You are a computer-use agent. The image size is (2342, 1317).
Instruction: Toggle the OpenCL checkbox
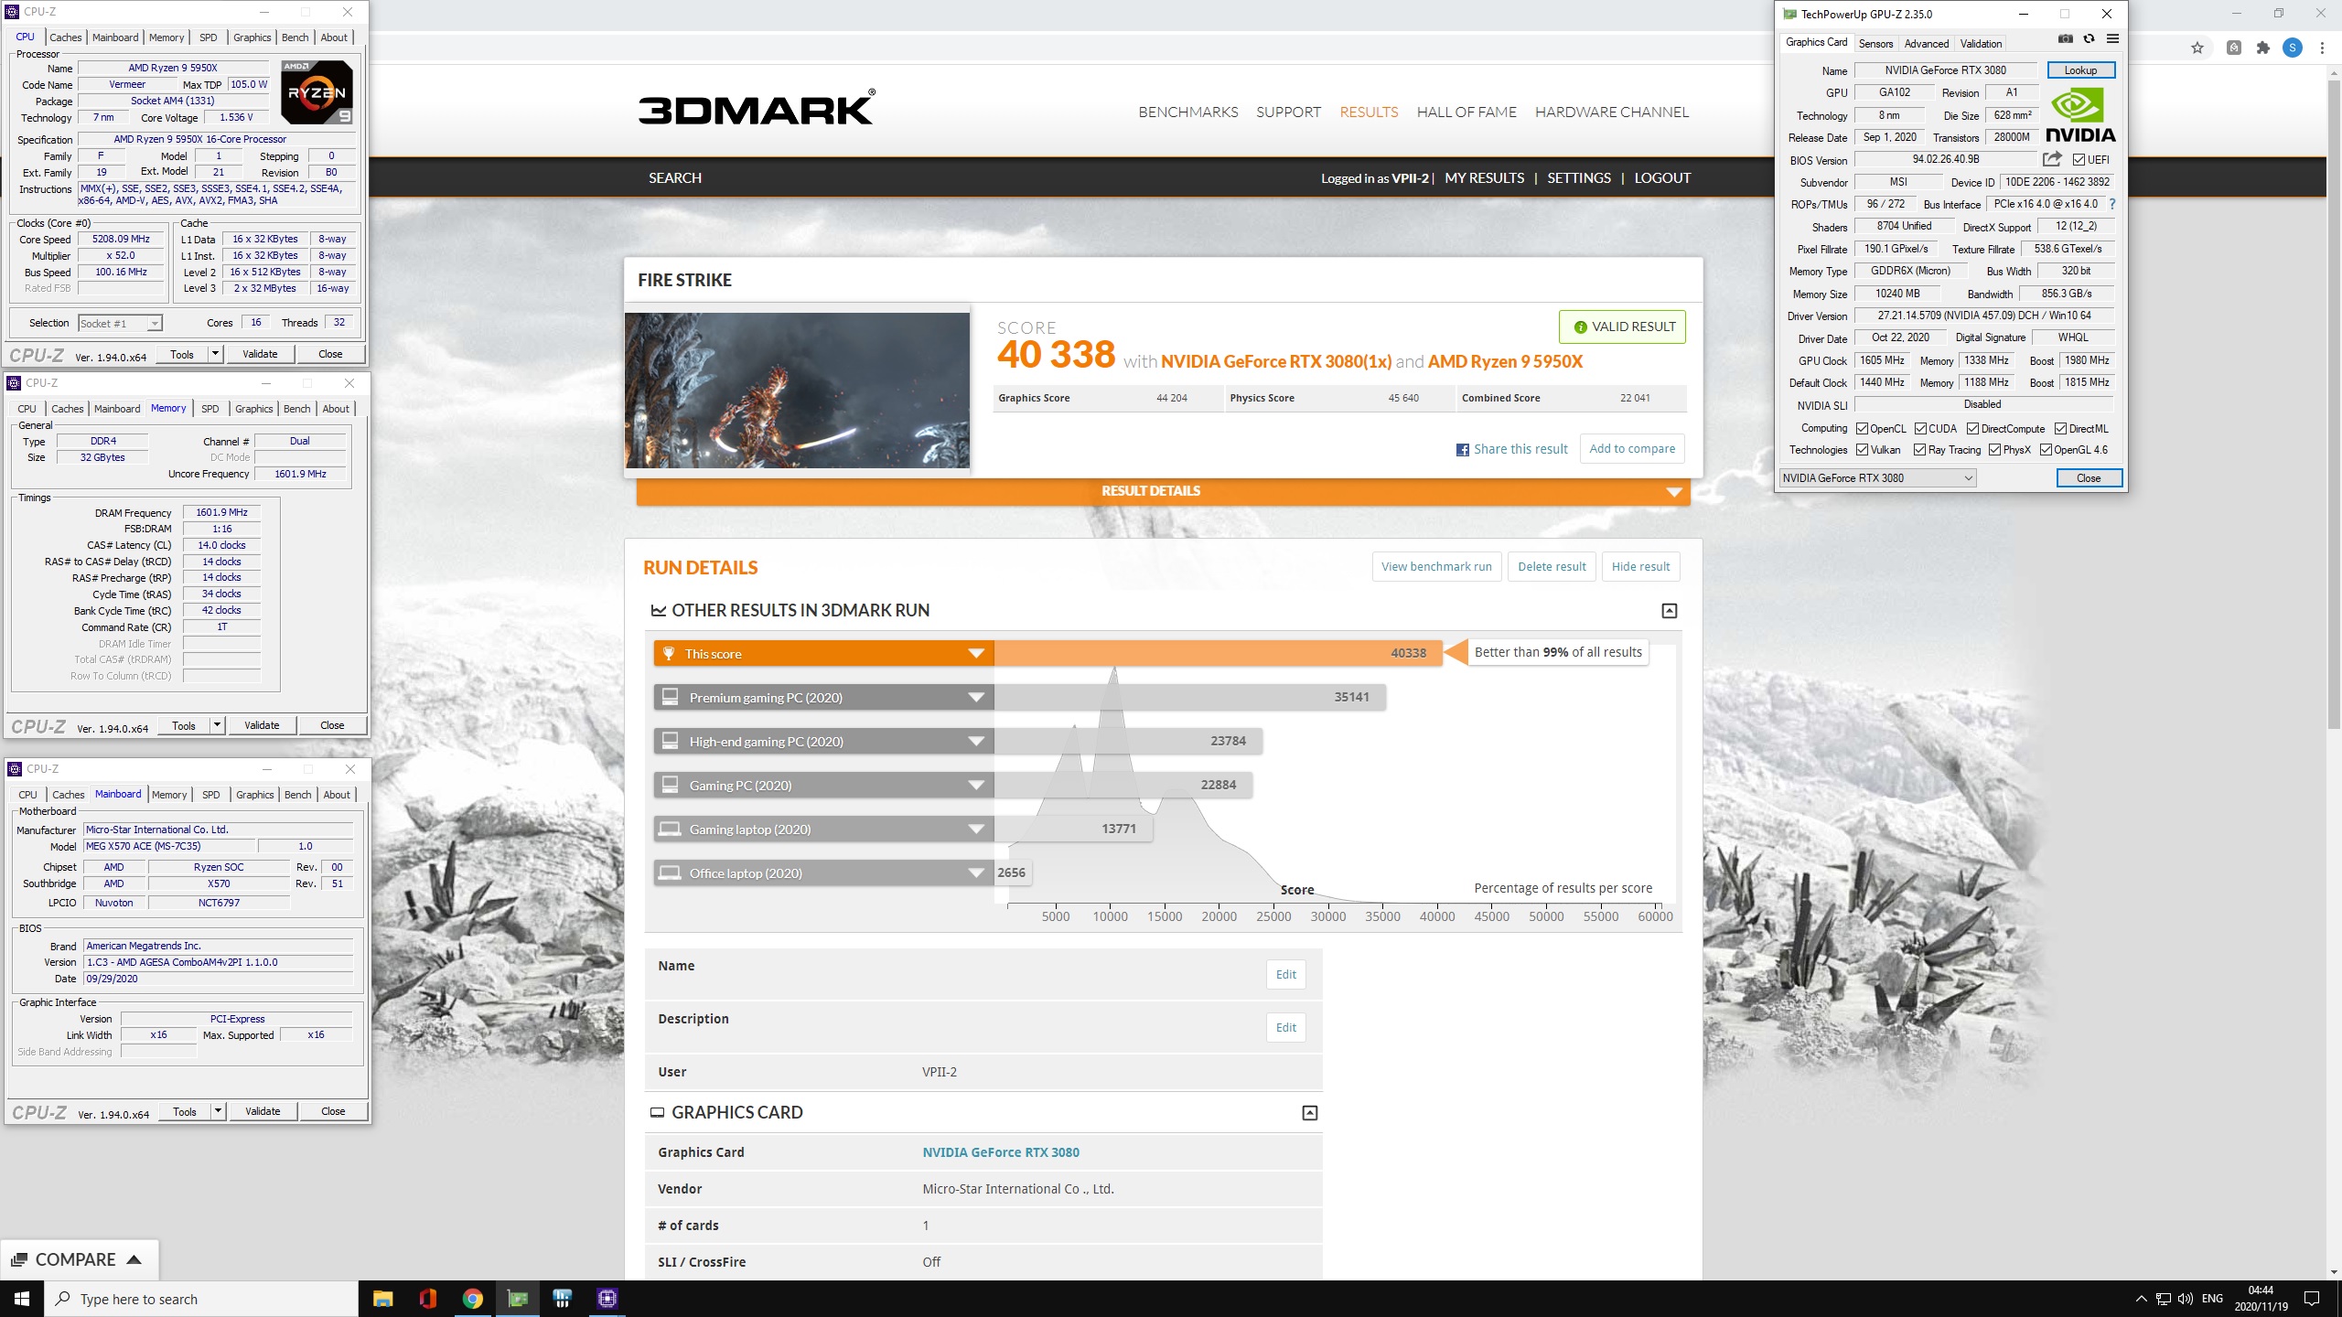point(1862,429)
